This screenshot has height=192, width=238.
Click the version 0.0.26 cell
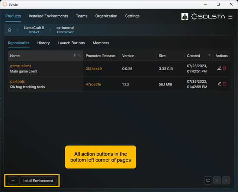[127, 69]
